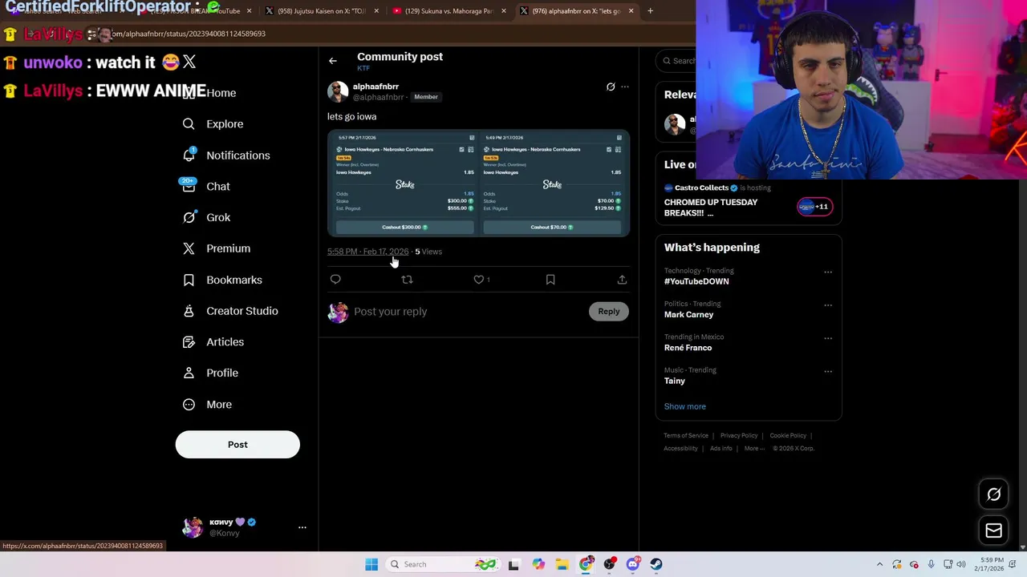Show hidden system tray icons chevron
The height and width of the screenshot is (577, 1027).
[x=879, y=564]
